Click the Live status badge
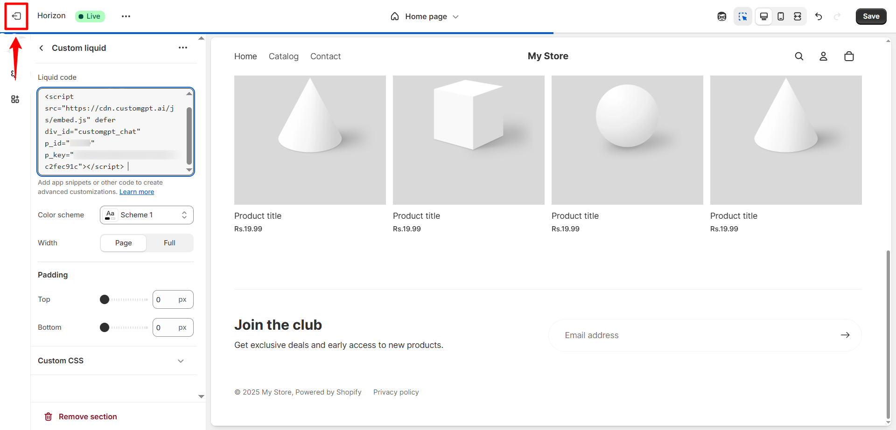Viewport: 896px width, 430px height. [x=90, y=16]
